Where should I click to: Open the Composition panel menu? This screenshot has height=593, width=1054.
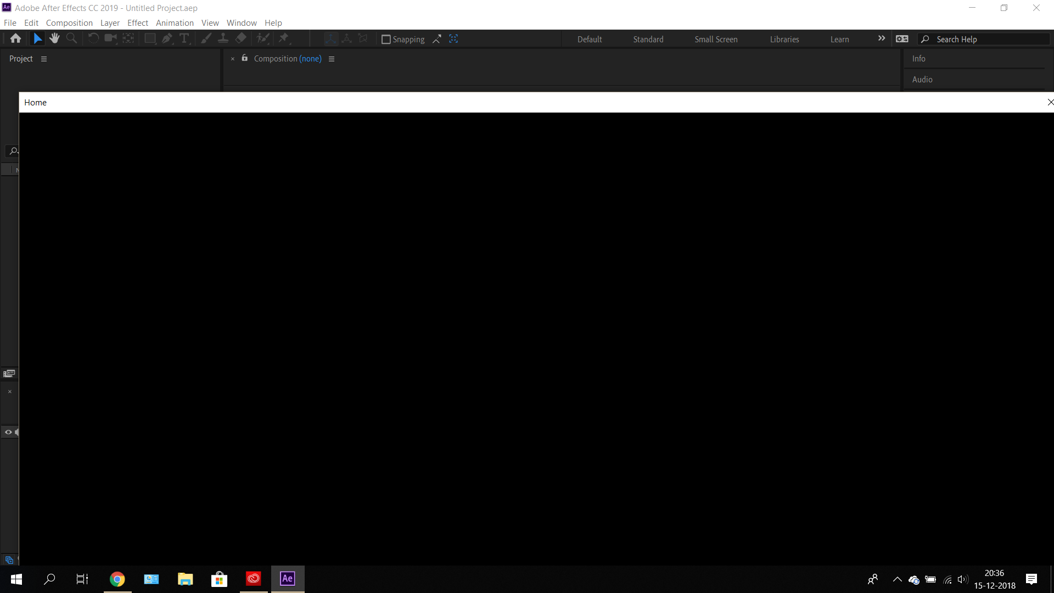pos(332,58)
